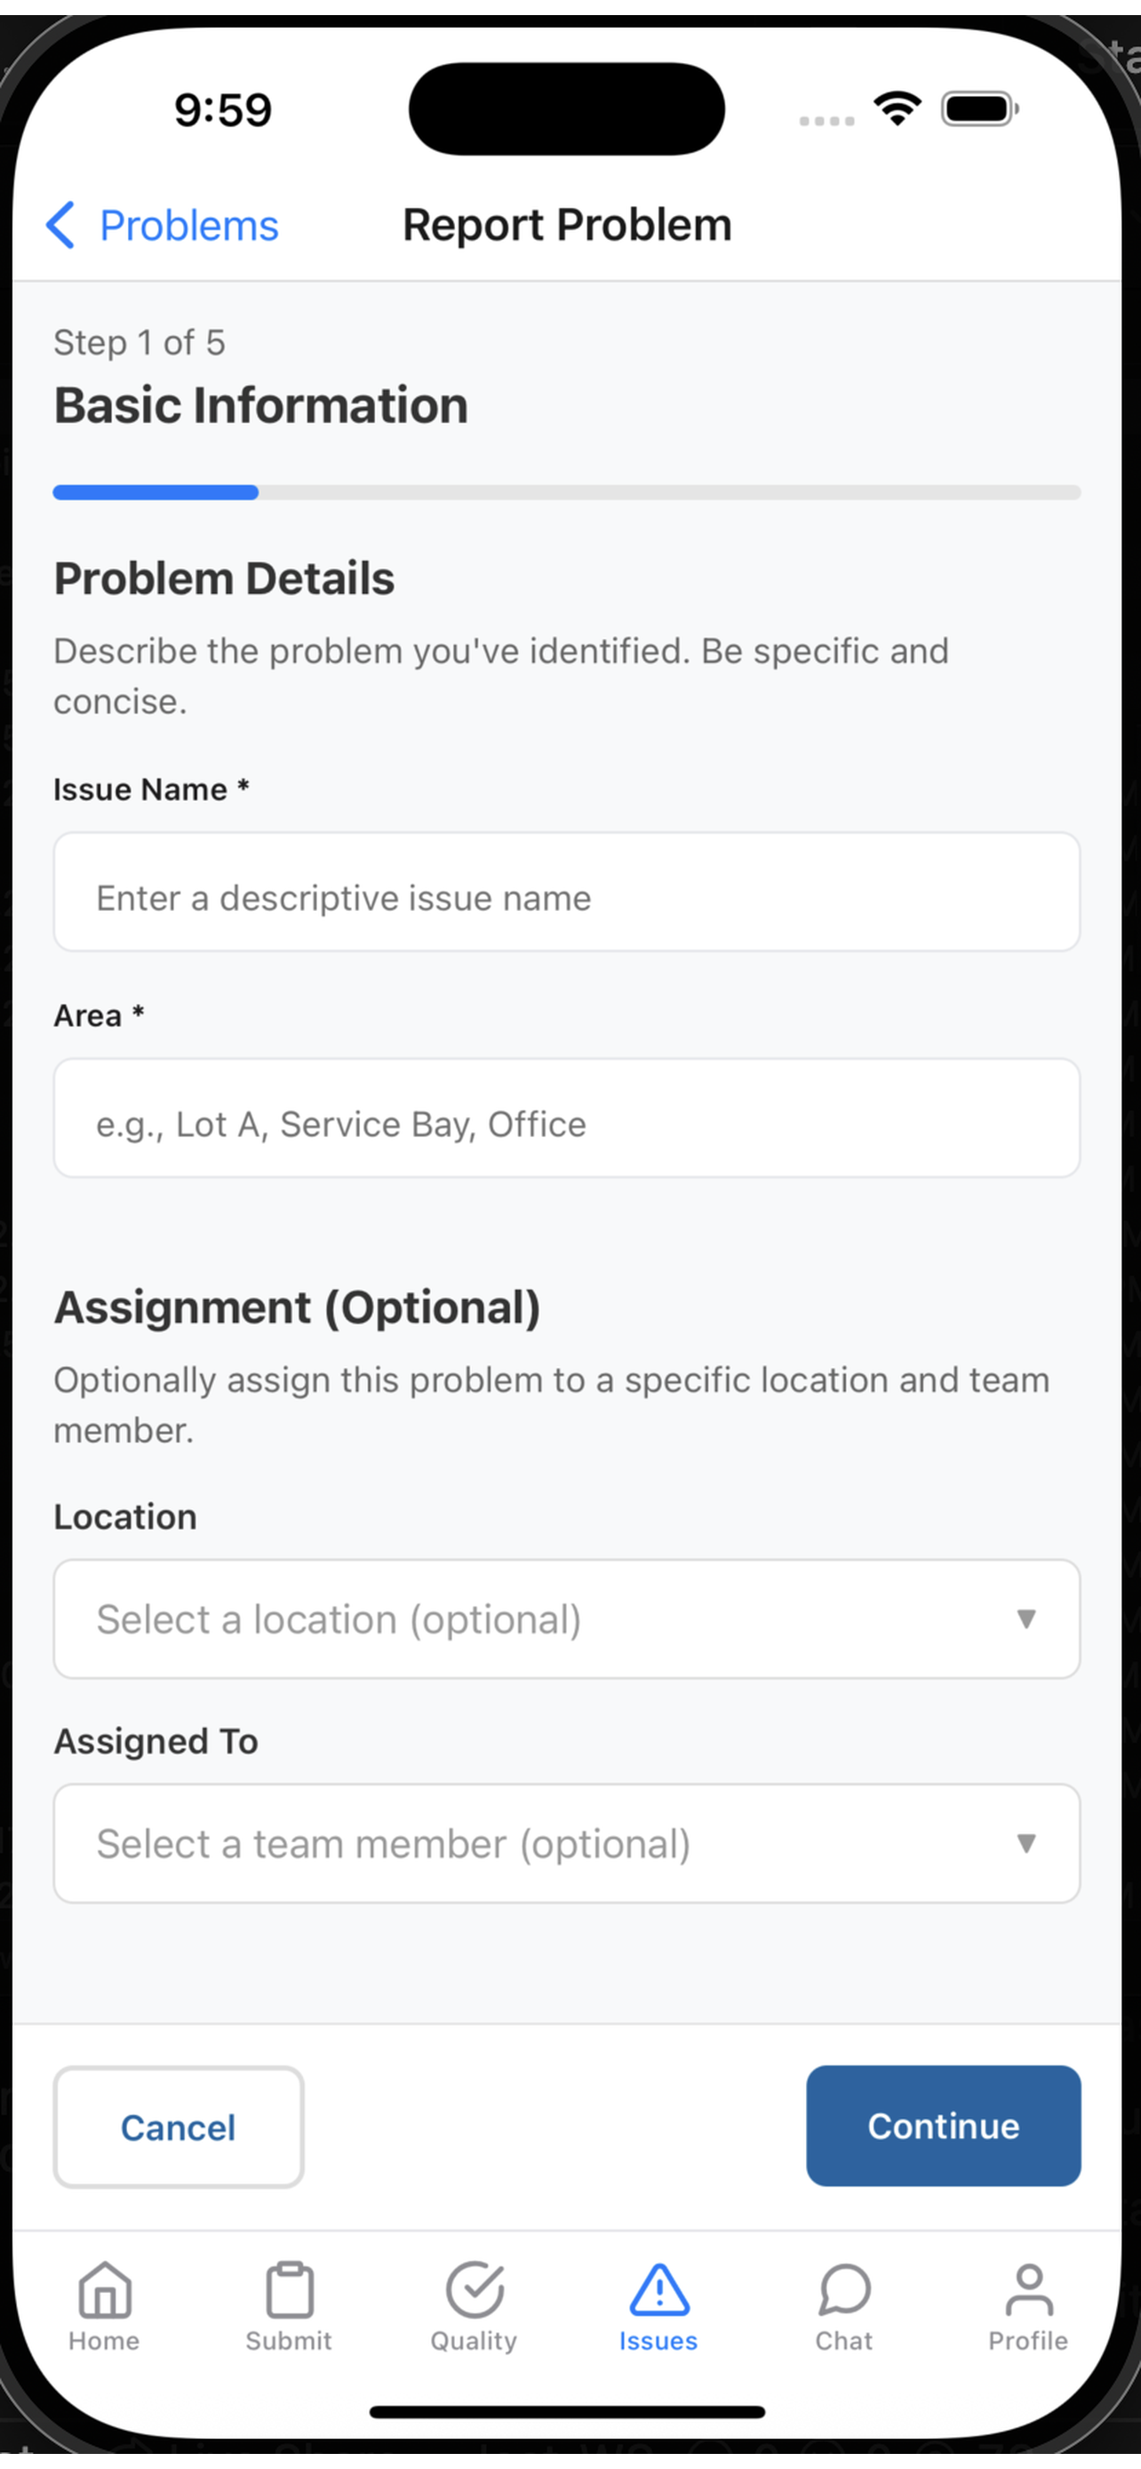The image size is (1141, 2469).
Task: View the Profile person icon
Action: point(1029,2289)
